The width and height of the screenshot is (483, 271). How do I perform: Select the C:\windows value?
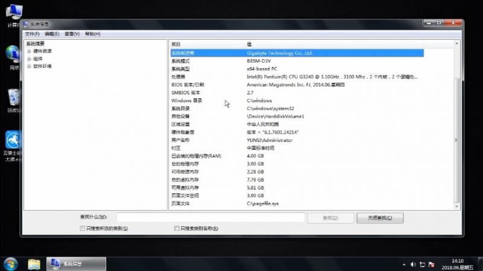[x=259, y=101]
